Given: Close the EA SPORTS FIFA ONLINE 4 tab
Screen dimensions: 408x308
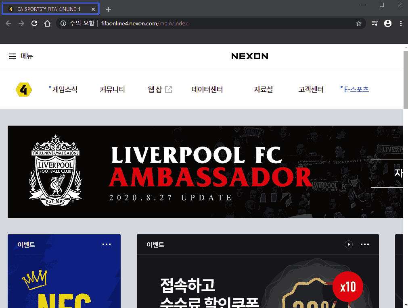Looking at the screenshot, I should pos(93,9).
